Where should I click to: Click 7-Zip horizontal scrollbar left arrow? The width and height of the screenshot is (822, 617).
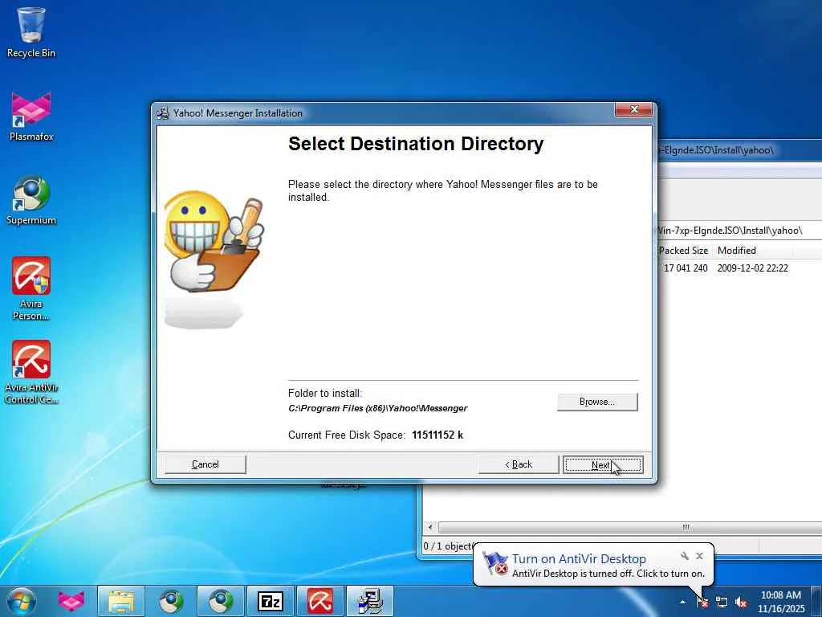click(430, 527)
